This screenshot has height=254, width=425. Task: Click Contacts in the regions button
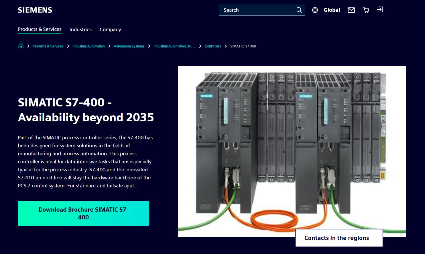(x=339, y=238)
